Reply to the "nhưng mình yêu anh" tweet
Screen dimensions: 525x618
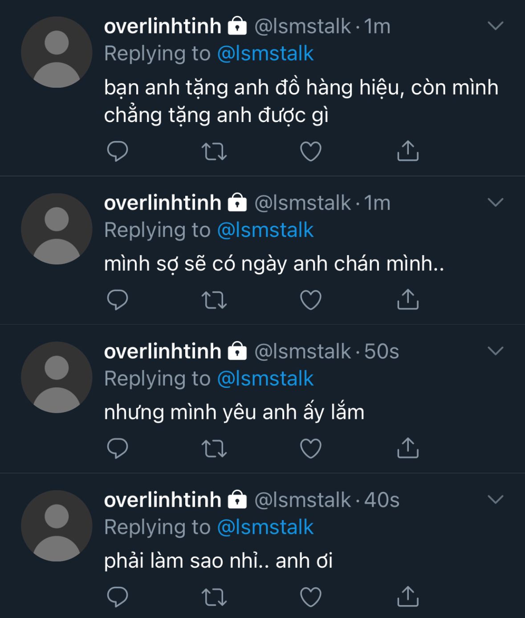(x=118, y=448)
